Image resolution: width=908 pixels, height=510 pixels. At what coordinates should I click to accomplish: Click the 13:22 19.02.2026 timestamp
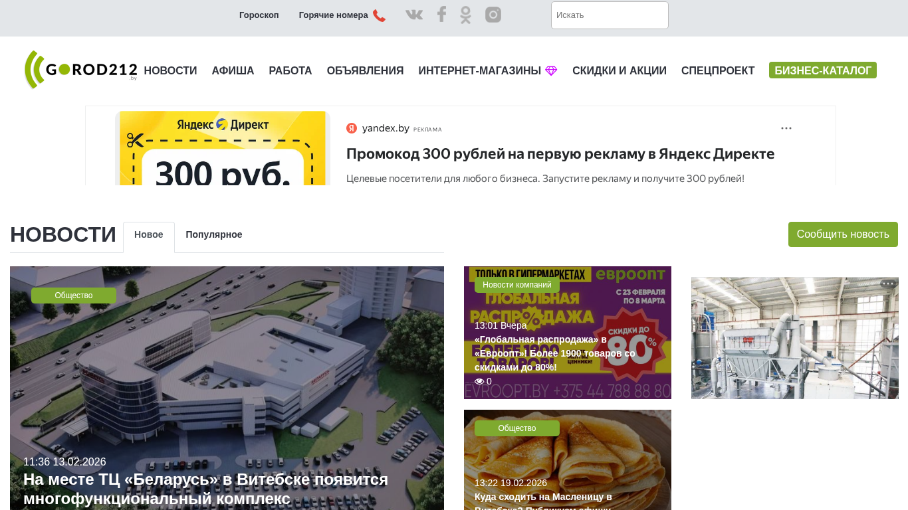pyautogui.click(x=511, y=483)
